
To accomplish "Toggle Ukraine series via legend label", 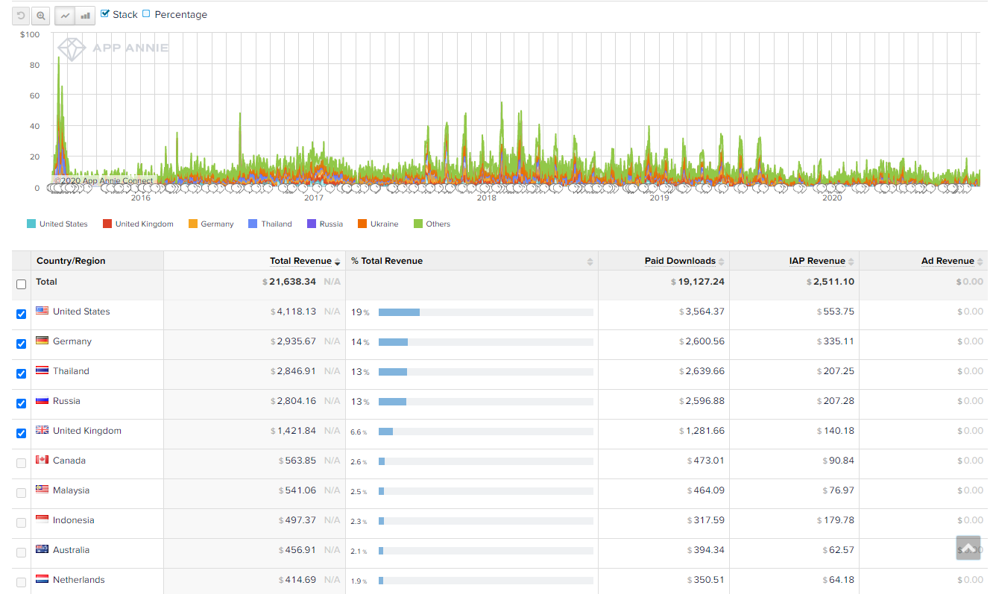I will [384, 224].
